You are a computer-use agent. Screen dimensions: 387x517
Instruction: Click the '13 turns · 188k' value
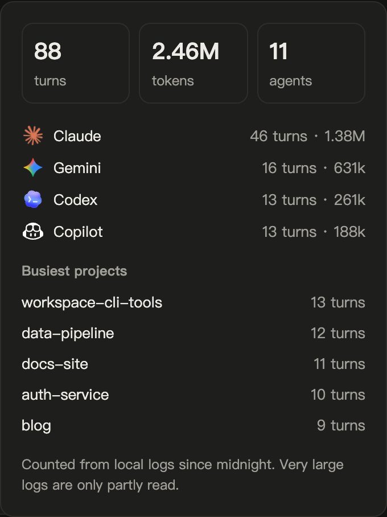point(314,232)
